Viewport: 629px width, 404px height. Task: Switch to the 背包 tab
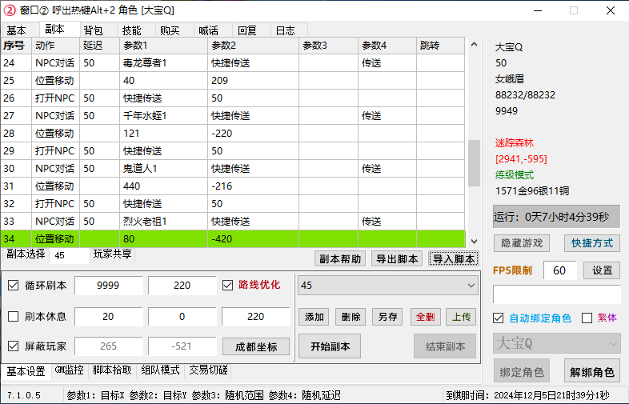click(93, 30)
